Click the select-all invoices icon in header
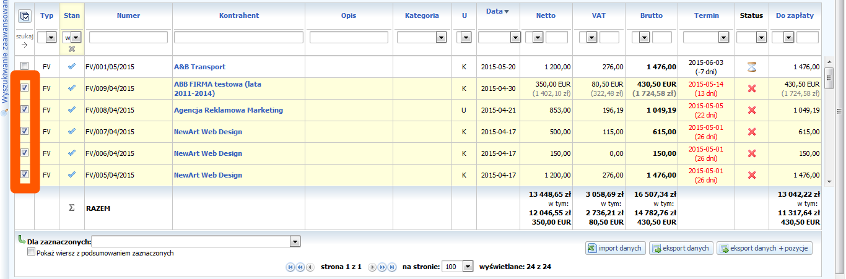 [x=24, y=16]
